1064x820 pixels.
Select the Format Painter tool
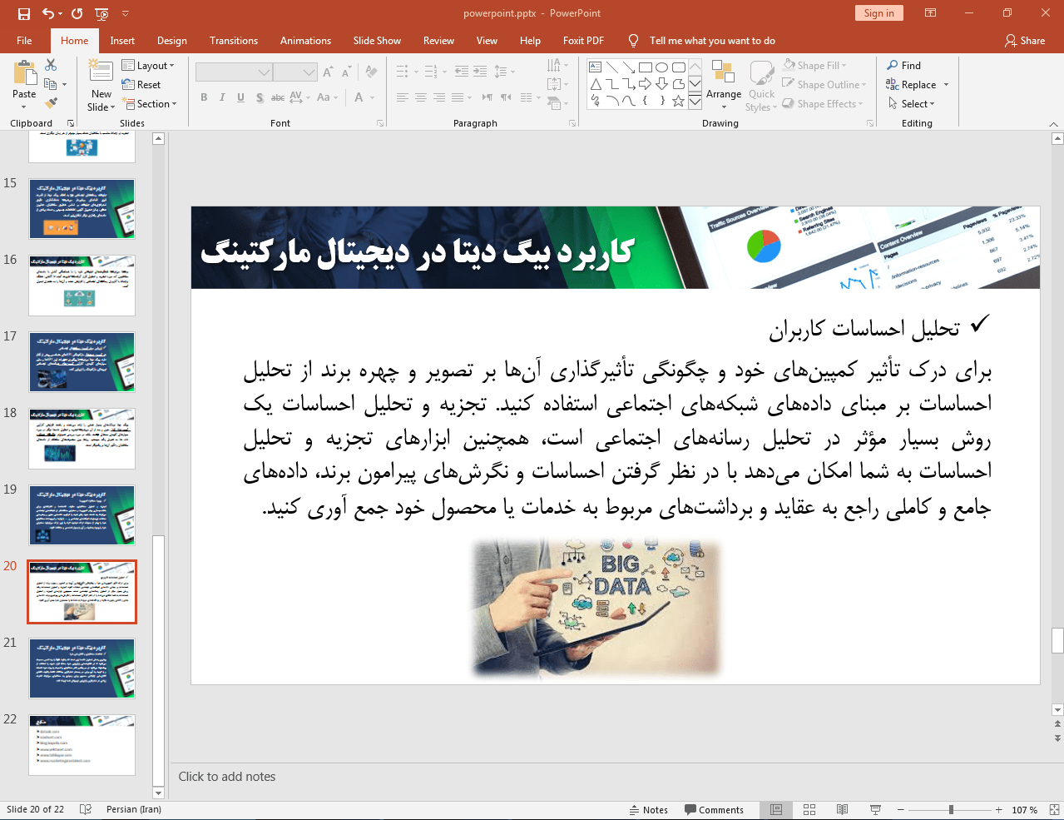49,102
